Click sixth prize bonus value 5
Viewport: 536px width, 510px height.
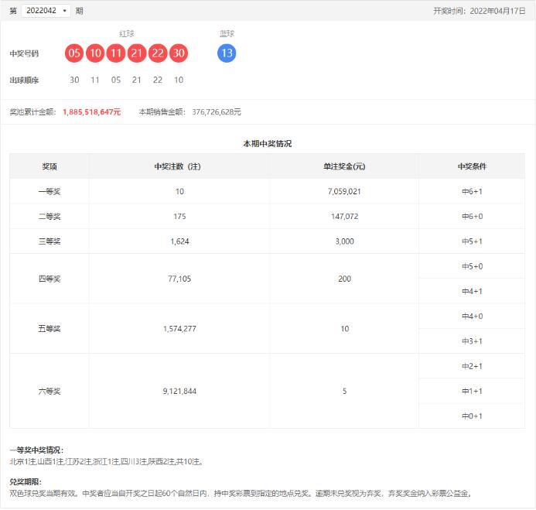coord(345,392)
